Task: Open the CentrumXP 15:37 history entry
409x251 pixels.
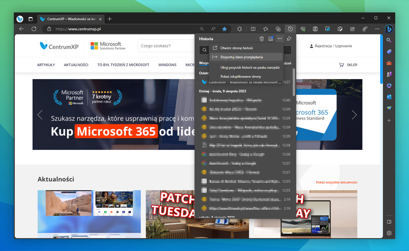Action: click(x=245, y=82)
